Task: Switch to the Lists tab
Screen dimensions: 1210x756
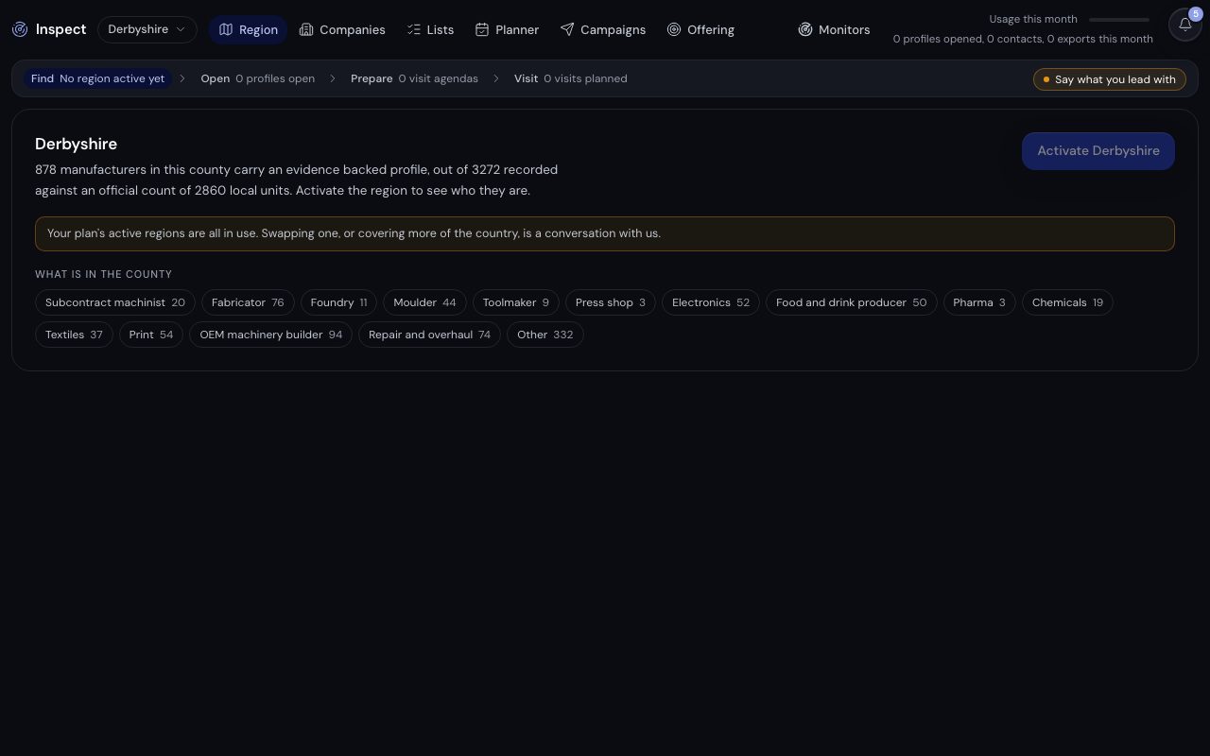Action: click(430, 29)
